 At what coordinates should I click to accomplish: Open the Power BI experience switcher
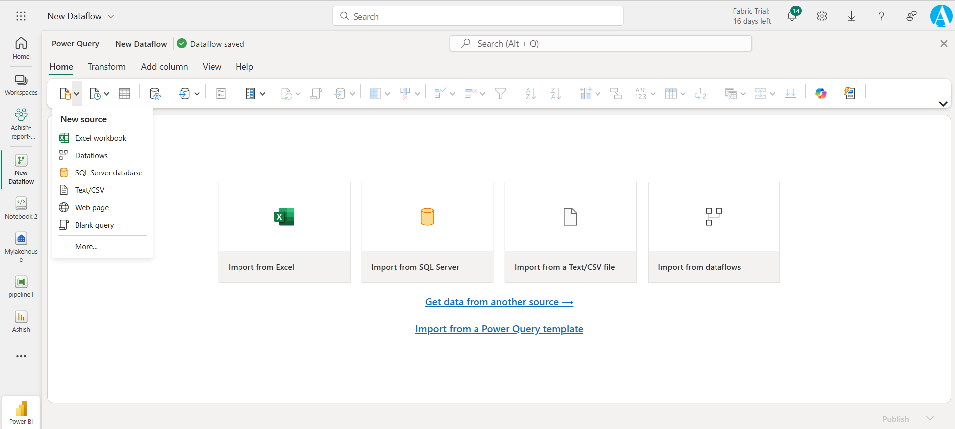coord(21,412)
